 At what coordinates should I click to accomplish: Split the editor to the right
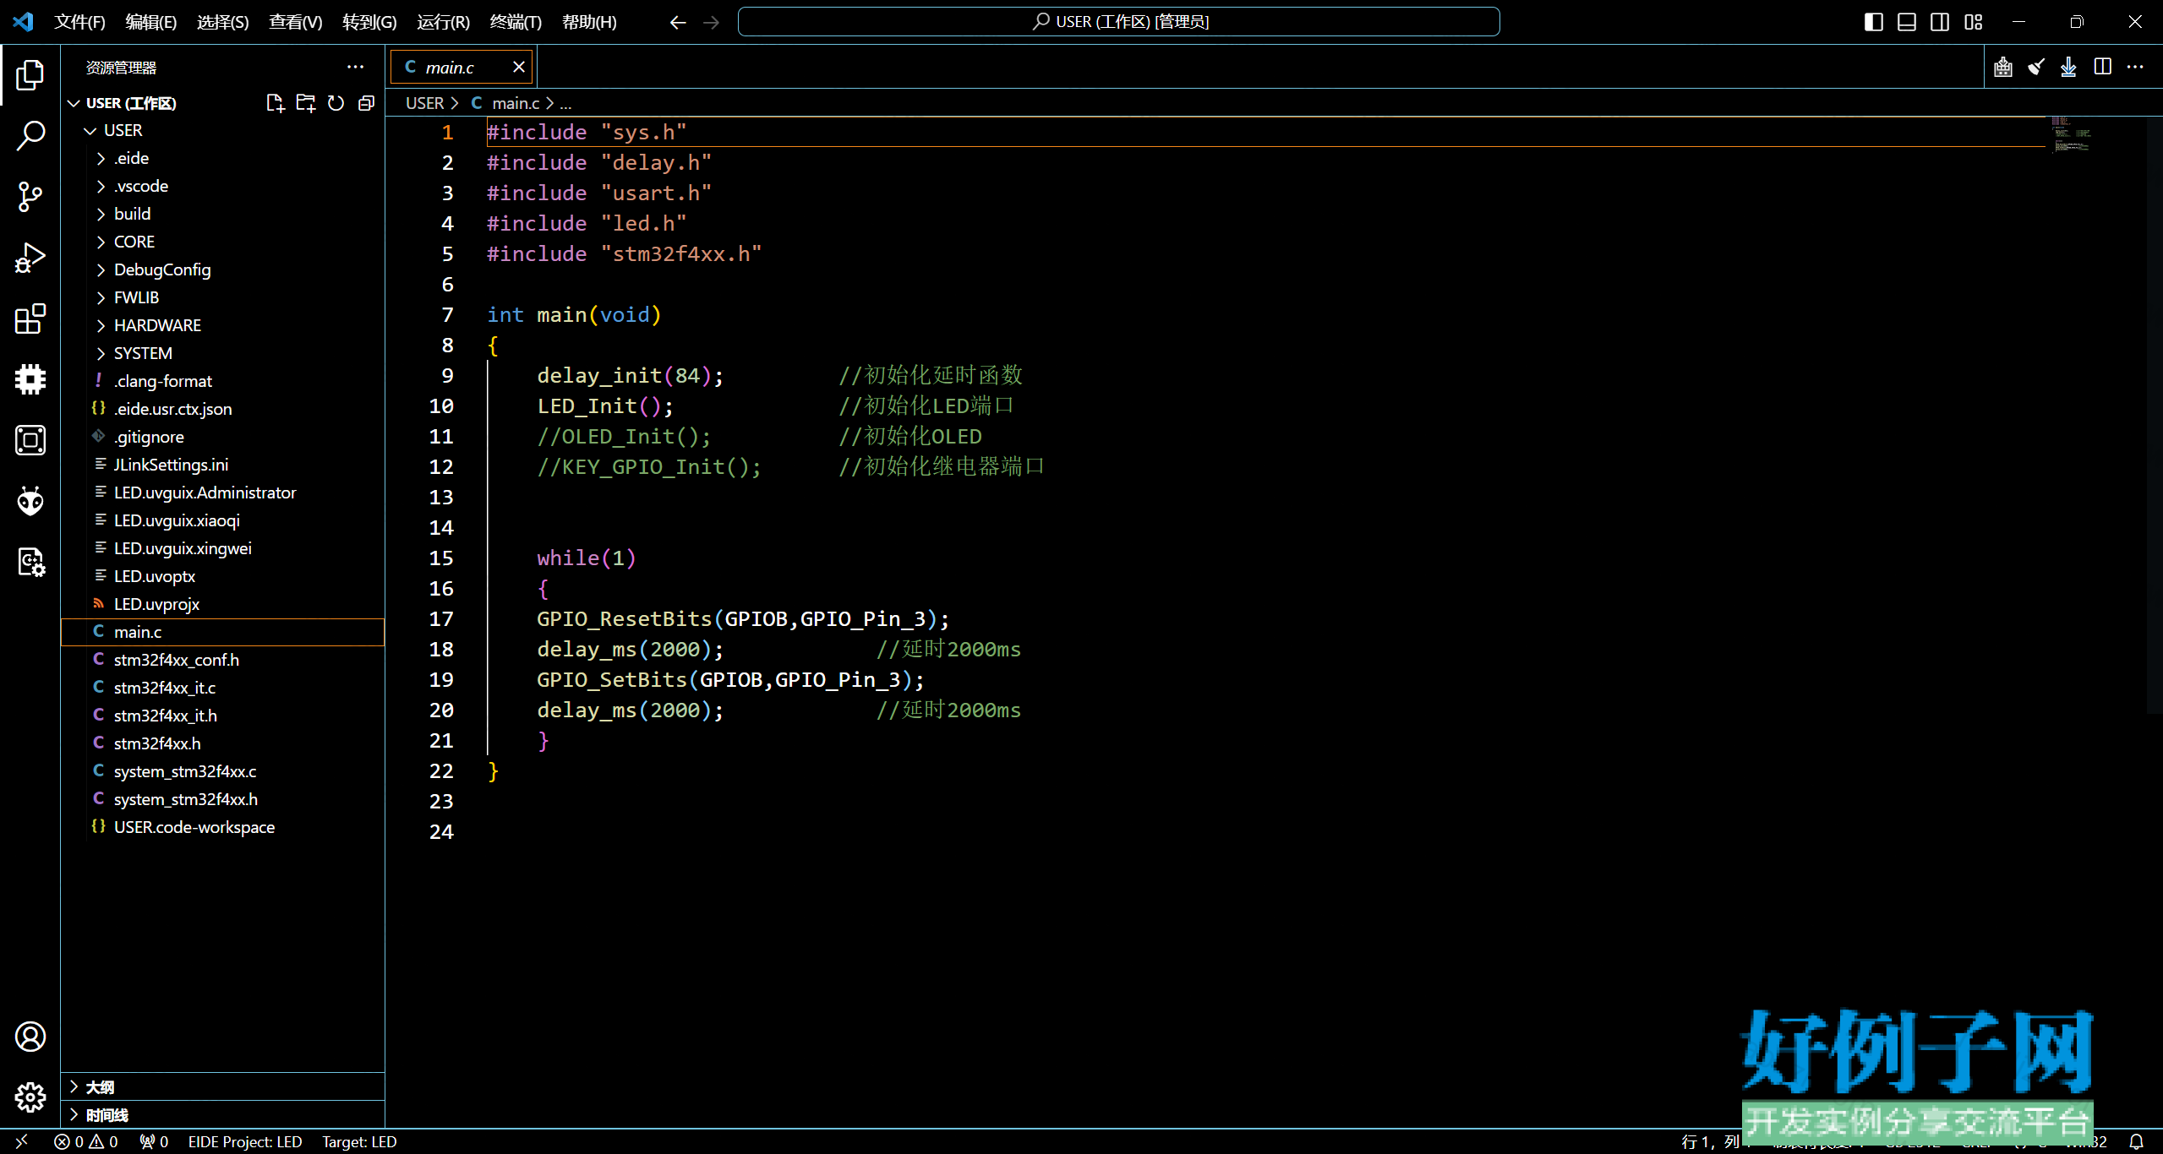tap(2103, 67)
